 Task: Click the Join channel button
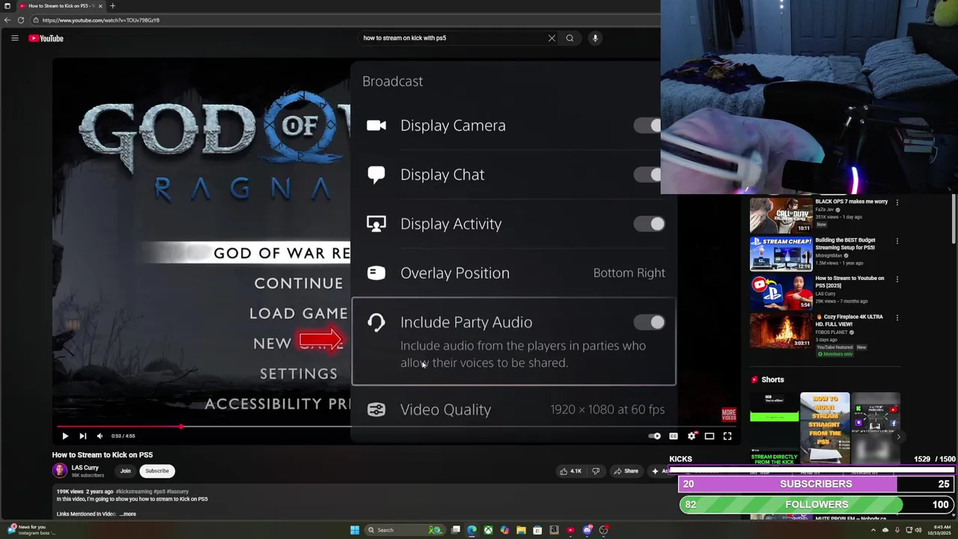click(x=125, y=471)
